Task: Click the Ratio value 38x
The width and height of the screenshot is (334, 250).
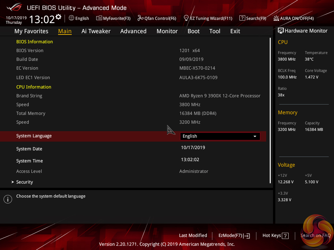Action: 281,95
